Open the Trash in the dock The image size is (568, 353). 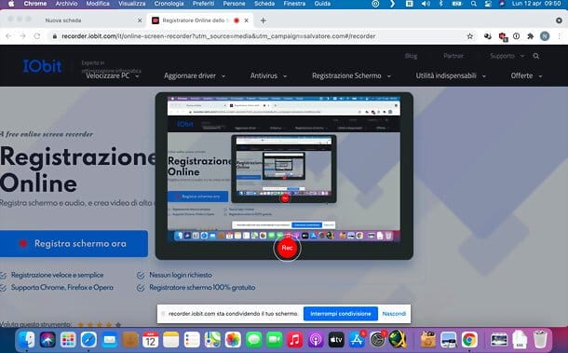coord(540,340)
